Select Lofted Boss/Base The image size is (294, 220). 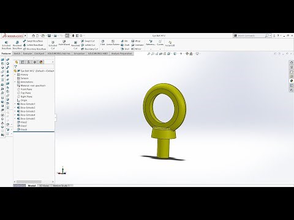coord(33,45)
